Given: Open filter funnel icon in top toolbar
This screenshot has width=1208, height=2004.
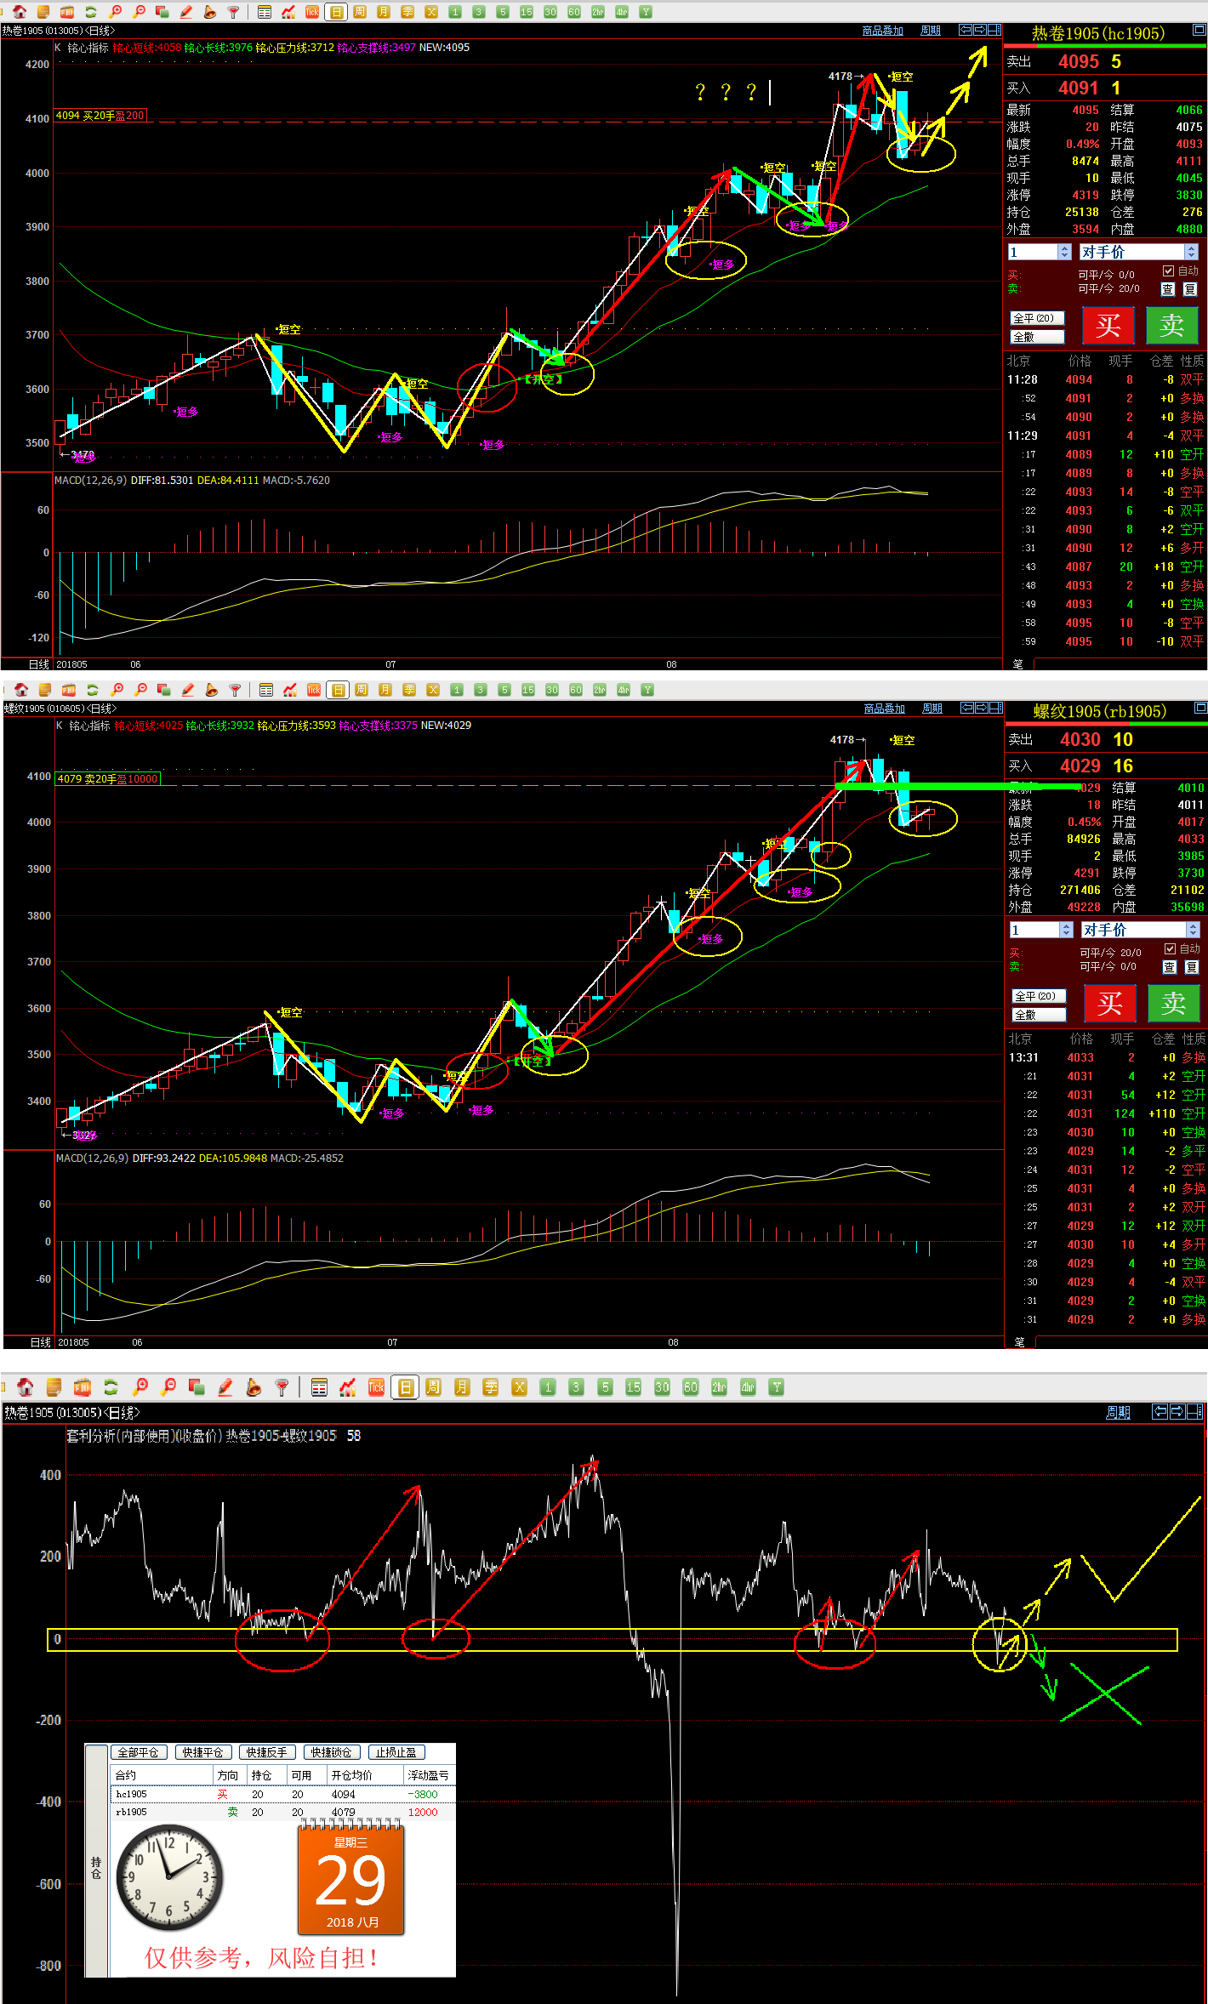Looking at the screenshot, I should 233,12.
